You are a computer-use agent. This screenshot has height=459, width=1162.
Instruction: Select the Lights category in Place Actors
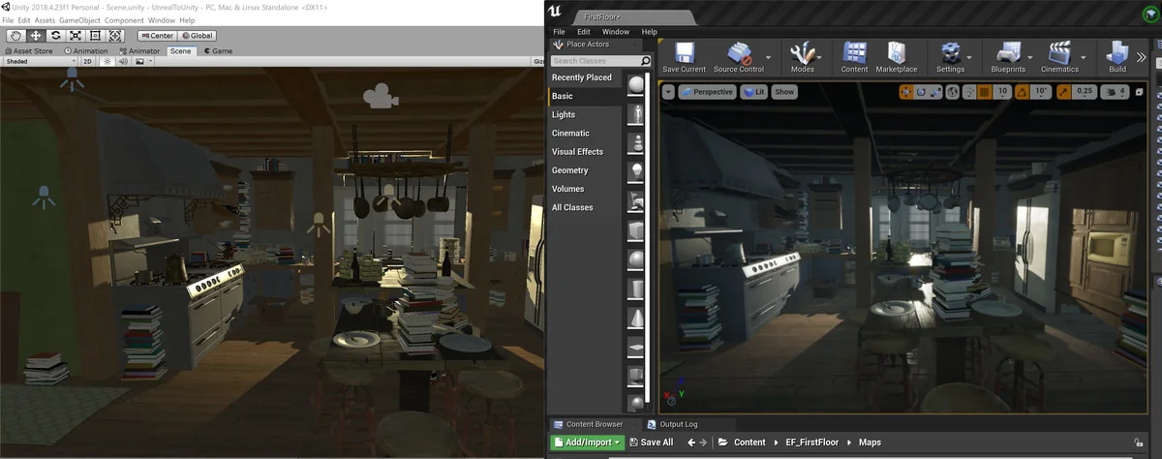pos(564,114)
